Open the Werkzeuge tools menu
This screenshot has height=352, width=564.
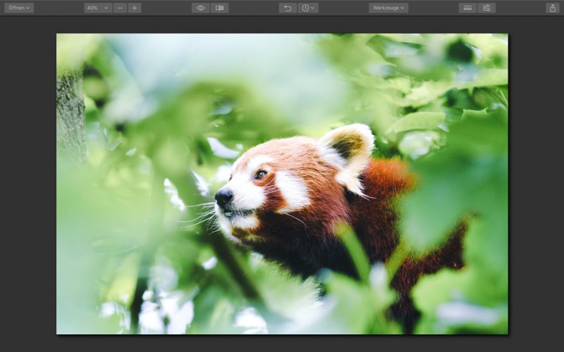tap(388, 8)
